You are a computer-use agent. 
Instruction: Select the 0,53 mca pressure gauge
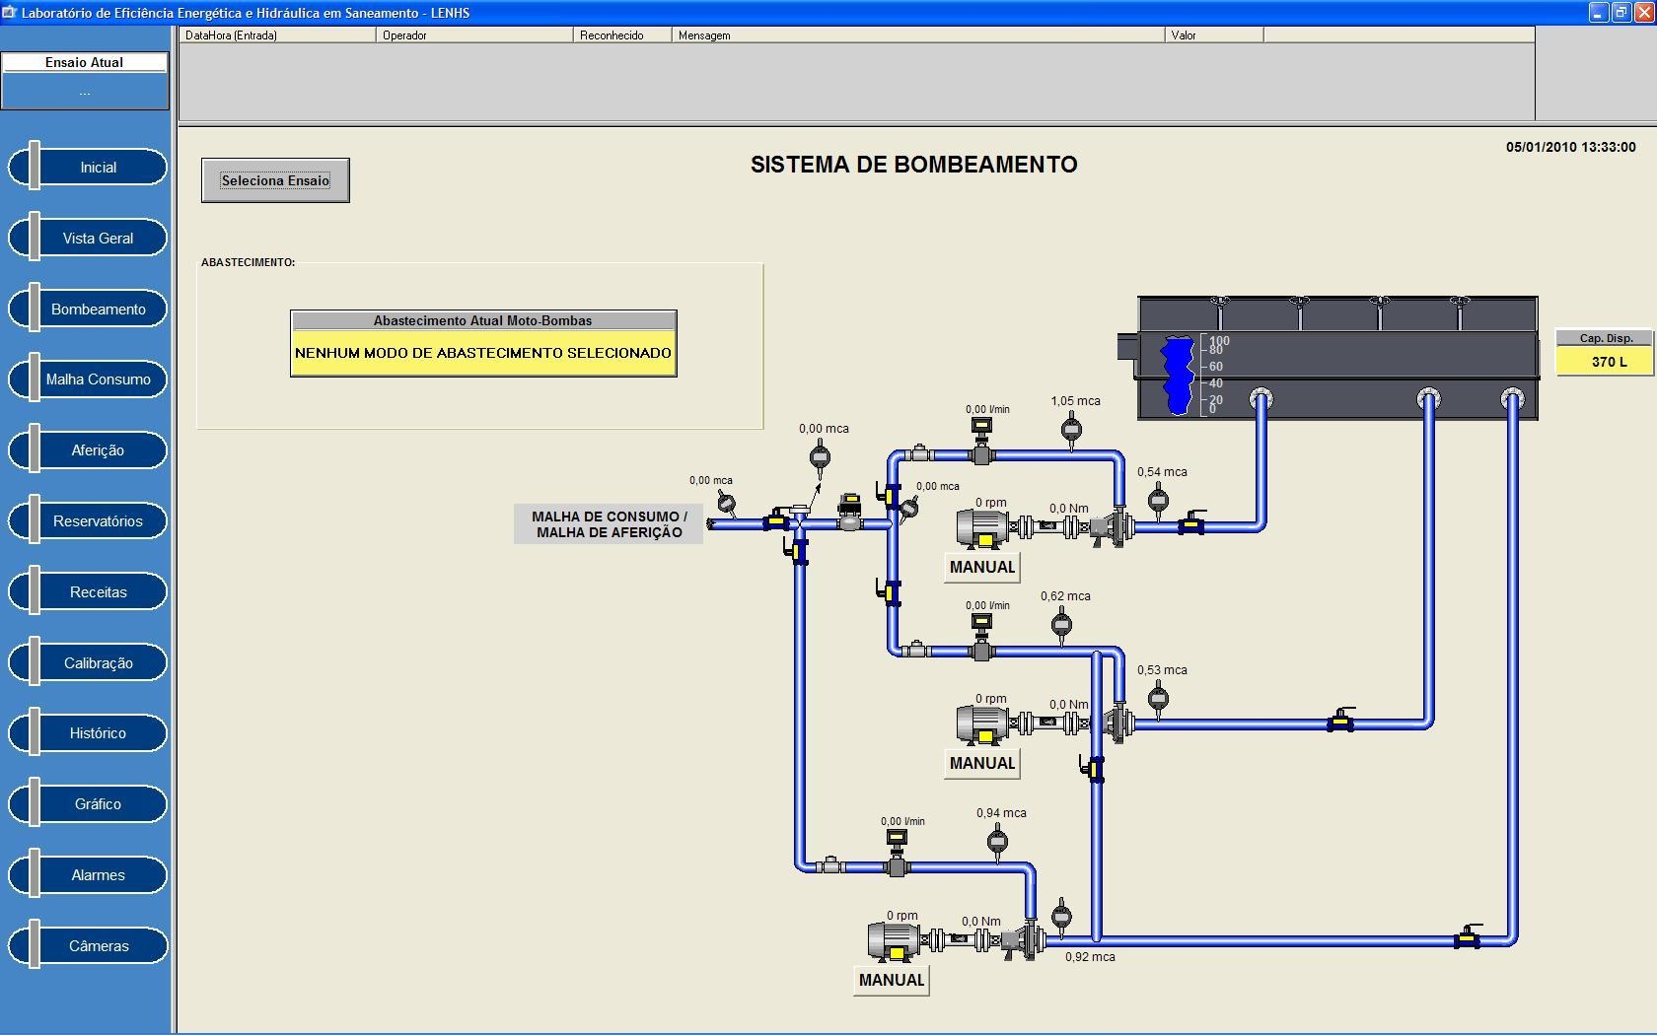coord(1158,699)
